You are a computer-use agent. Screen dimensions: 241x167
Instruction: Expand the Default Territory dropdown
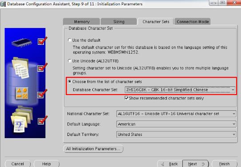(176, 135)
